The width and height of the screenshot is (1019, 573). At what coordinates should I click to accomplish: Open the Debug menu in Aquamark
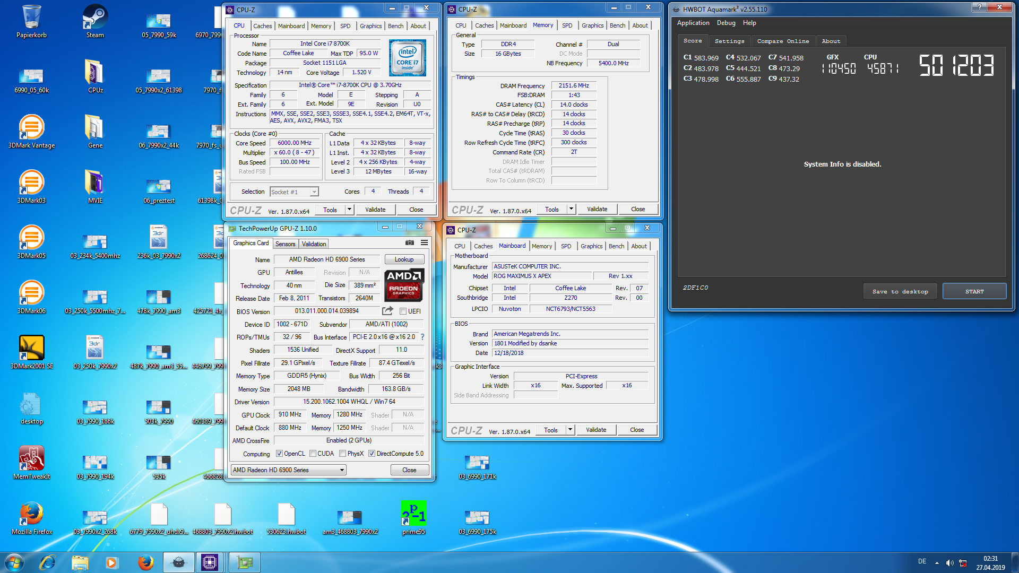tap(726, 23)
